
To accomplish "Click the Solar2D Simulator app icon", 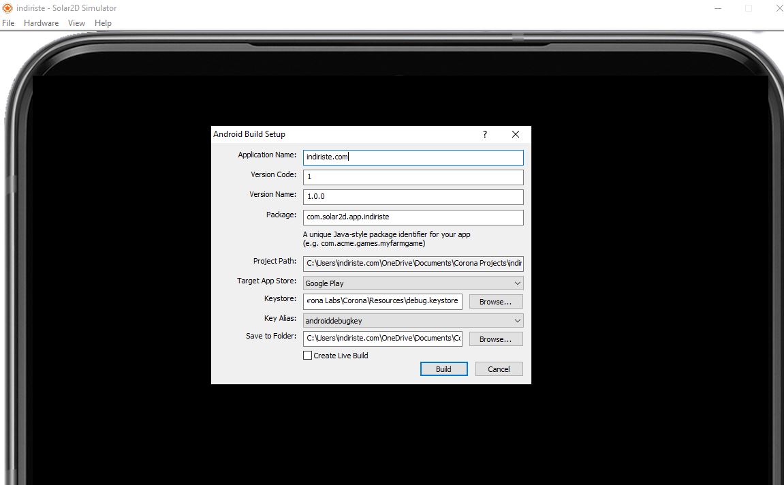I will [x=7, y=8].
